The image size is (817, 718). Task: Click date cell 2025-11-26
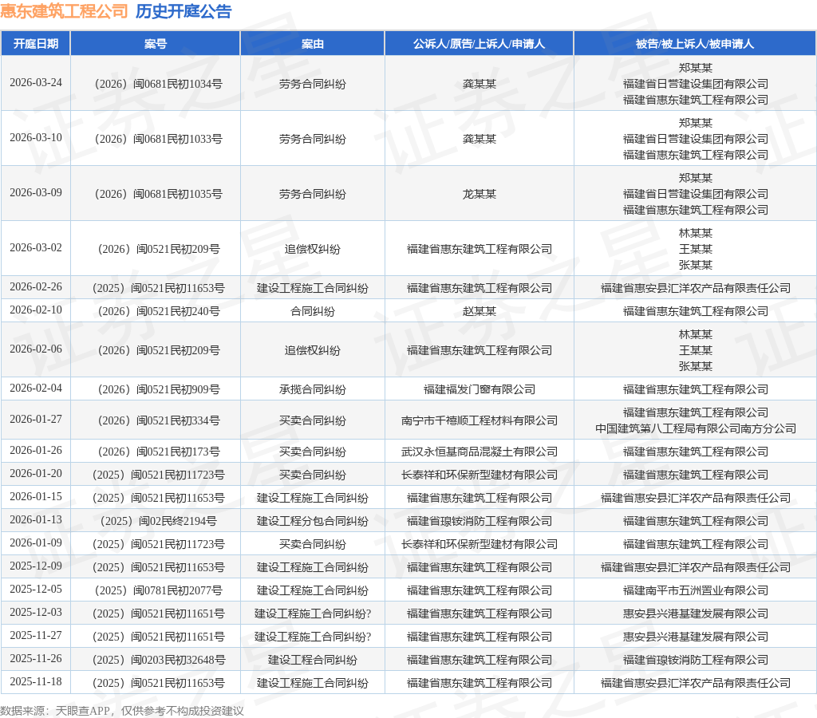pos(36,659)
